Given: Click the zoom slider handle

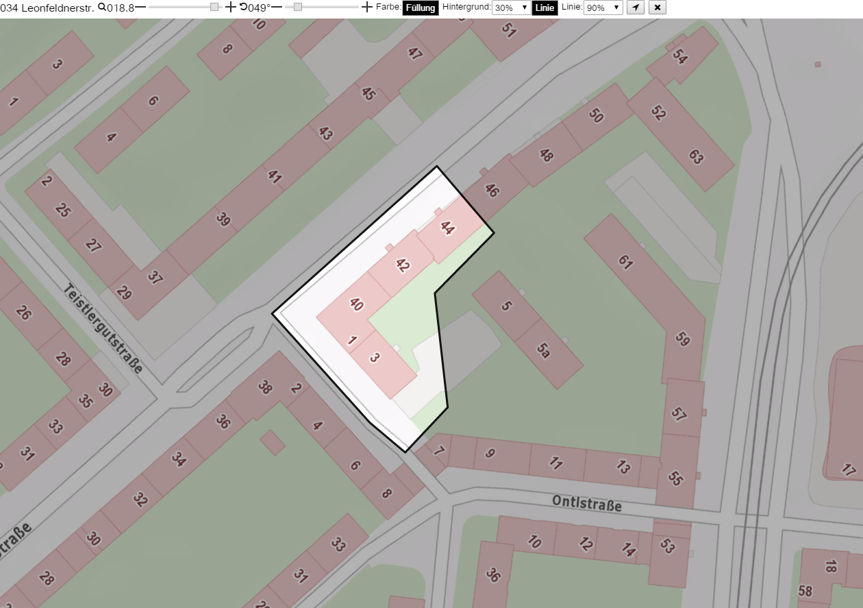Looking at the screenshot, I should [x=214, y=7].
